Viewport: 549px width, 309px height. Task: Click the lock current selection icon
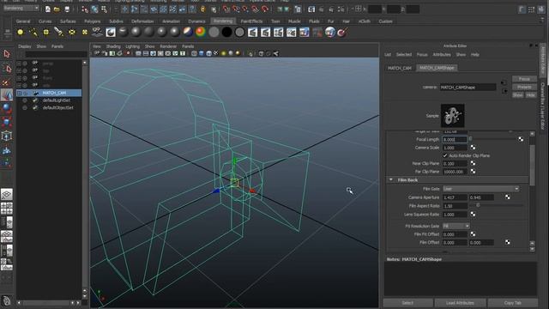203,9
